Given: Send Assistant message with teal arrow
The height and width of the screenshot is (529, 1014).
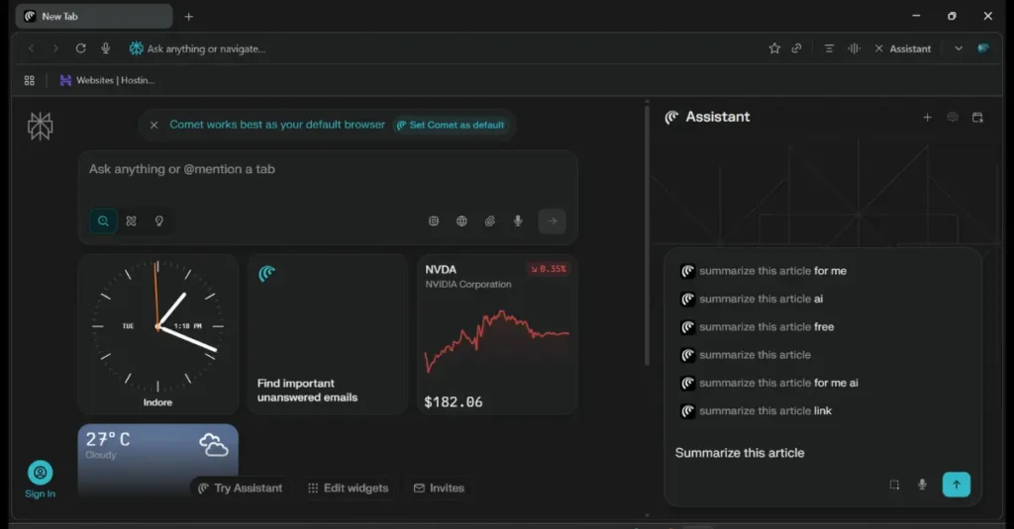Looking at the screenshot, I should coord(956,485).
